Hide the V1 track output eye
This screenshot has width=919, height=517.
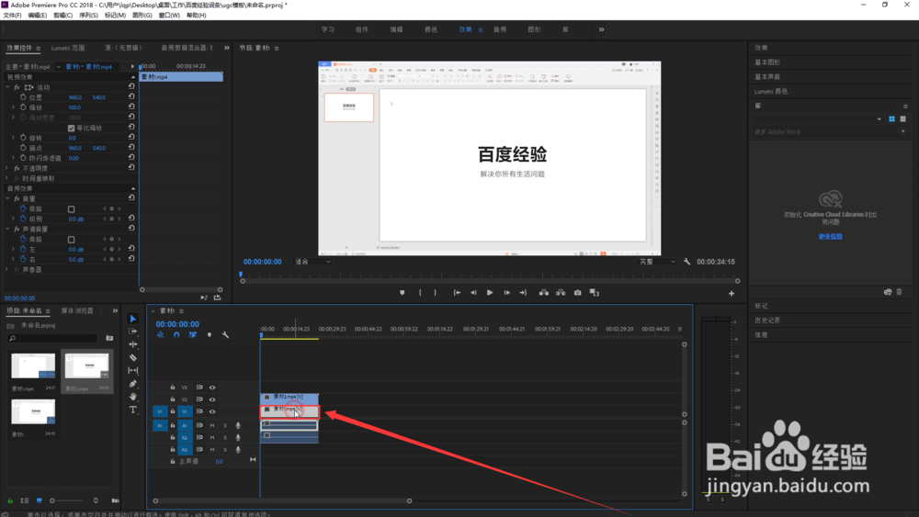tap(212, 411)
